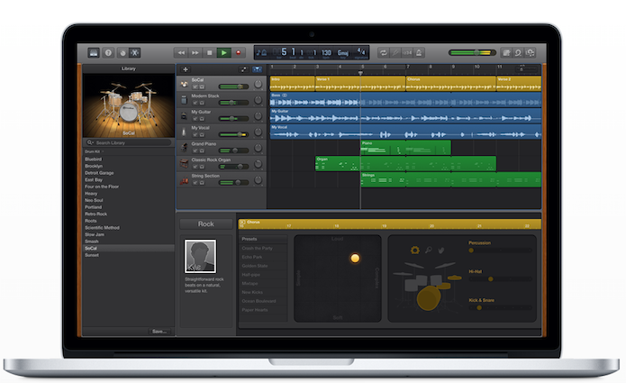Image resolution: width=626 pixels, height=383 pixels.
Task: Select the Modern Stack amp track icon
Action: tap(184, 100)
